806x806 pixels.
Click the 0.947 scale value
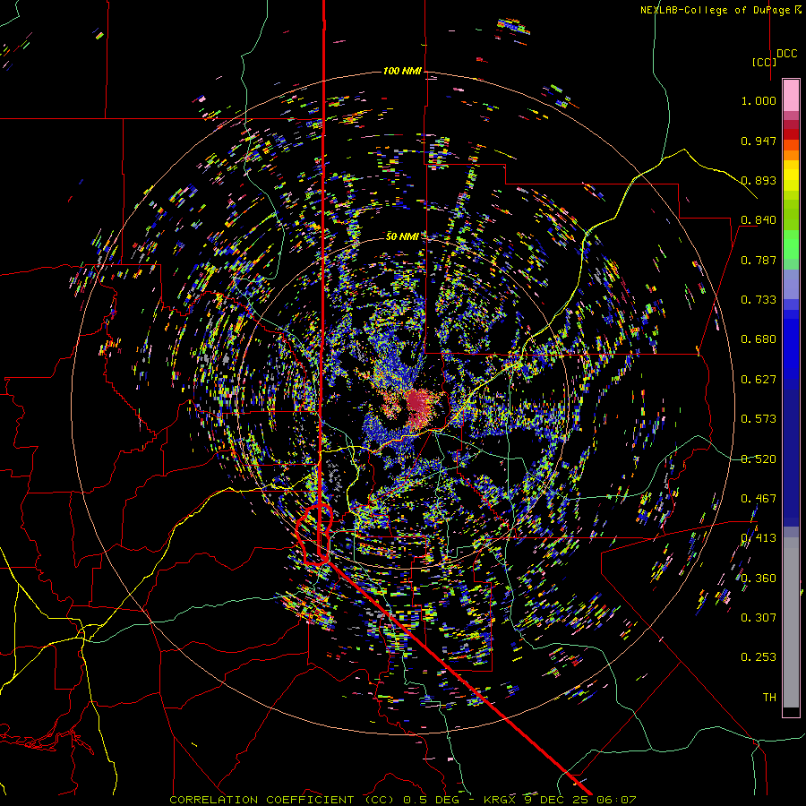(759, 141)
